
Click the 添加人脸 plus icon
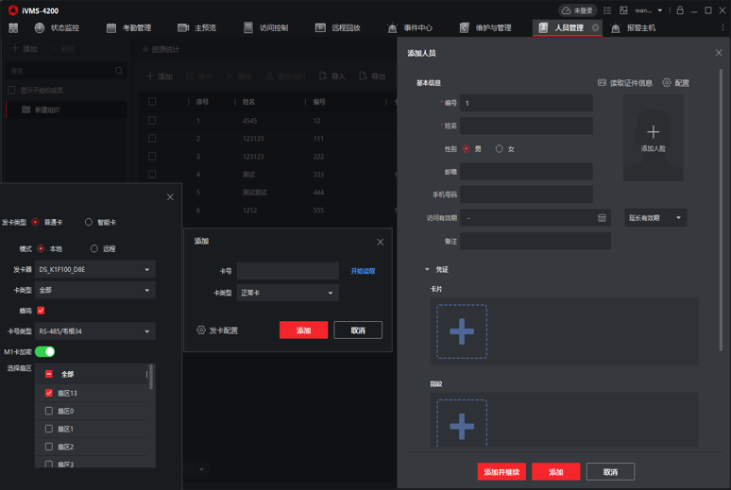653,132
